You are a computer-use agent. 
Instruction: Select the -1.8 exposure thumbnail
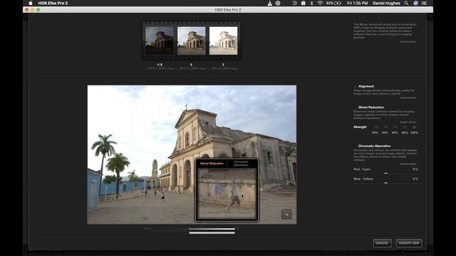click(160, 41)
